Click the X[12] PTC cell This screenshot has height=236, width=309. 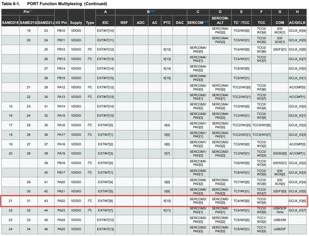(x=167, y=50)
